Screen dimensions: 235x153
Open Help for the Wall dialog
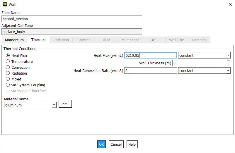[x=132, y=144]
